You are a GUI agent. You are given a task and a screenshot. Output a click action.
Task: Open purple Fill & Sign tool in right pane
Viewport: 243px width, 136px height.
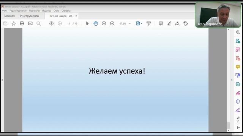pyautogui.click(x=238, y=110)
